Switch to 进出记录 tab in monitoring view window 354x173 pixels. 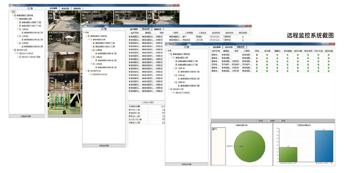pyautogui.click(x=65, y=8)
